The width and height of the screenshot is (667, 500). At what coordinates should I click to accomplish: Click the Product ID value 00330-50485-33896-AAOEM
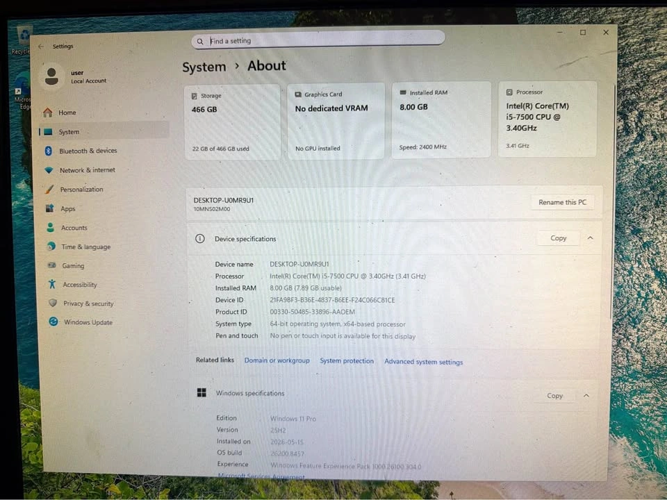pyautogui.click(x=312, y=312)
